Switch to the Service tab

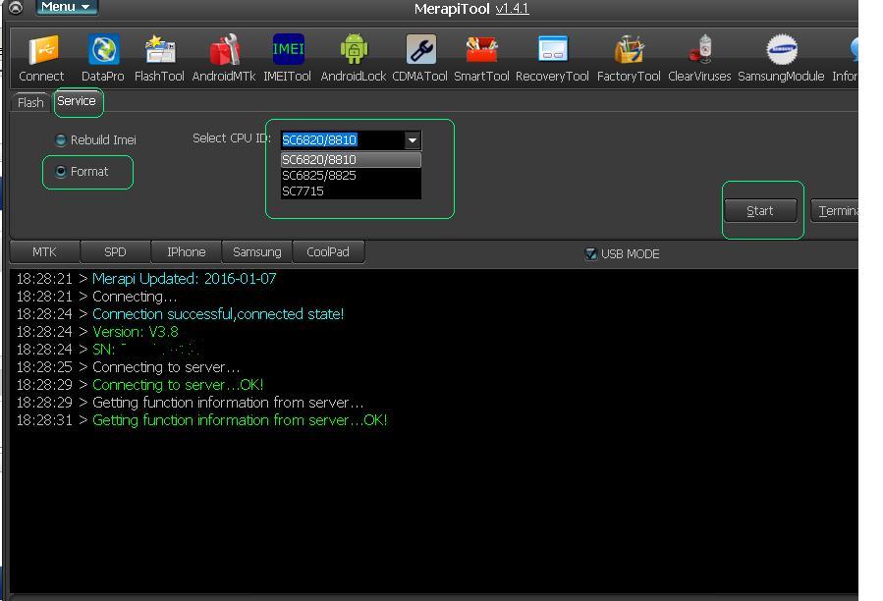[x=77, y=101]
